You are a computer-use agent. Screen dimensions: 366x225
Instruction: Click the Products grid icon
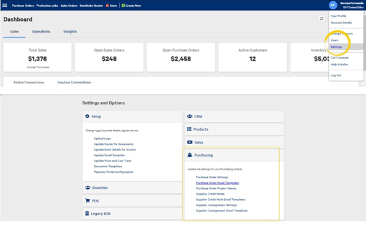click(189, 129)
